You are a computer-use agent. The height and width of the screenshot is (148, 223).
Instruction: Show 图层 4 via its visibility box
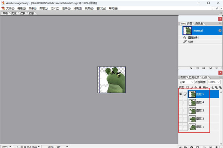[x=181, y=102]
